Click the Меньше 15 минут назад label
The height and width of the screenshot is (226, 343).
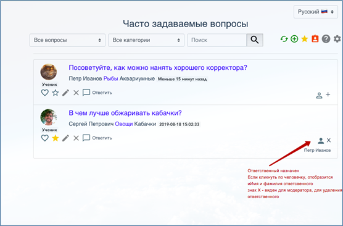pyautogui.click(x=183, y=79)
